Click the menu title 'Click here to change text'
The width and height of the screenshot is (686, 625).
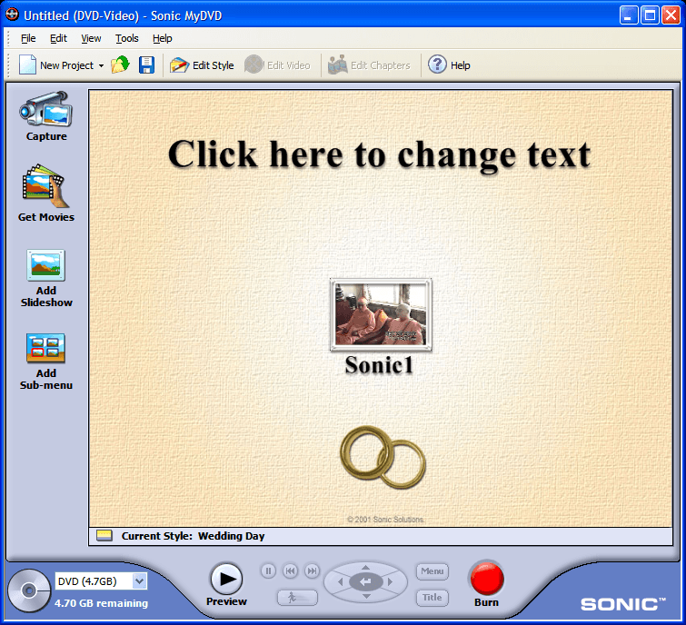[379, 154]
